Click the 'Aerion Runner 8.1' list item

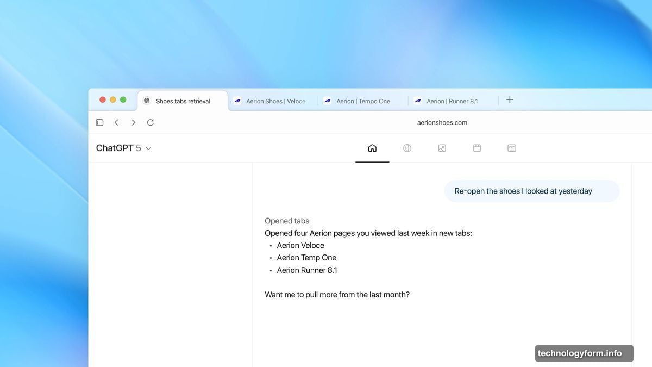coord(307,270)
